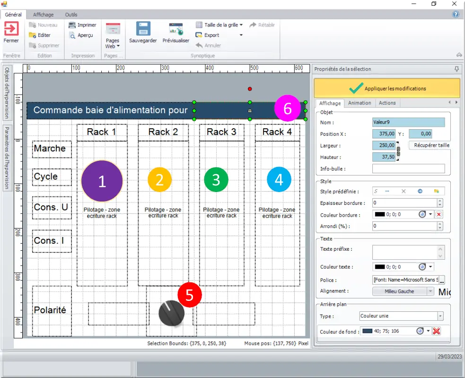Viewport: 465px width, 378px height.
Task: Select the Polarité label on the canvas
Action: (50, 310)
